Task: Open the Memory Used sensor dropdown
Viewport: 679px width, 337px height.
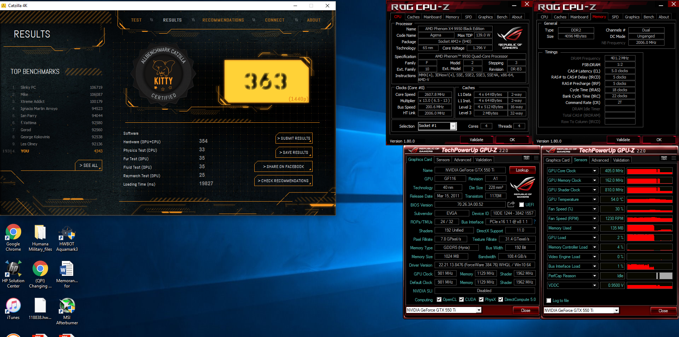Action: pyautogui.click(x=594, y=228)
